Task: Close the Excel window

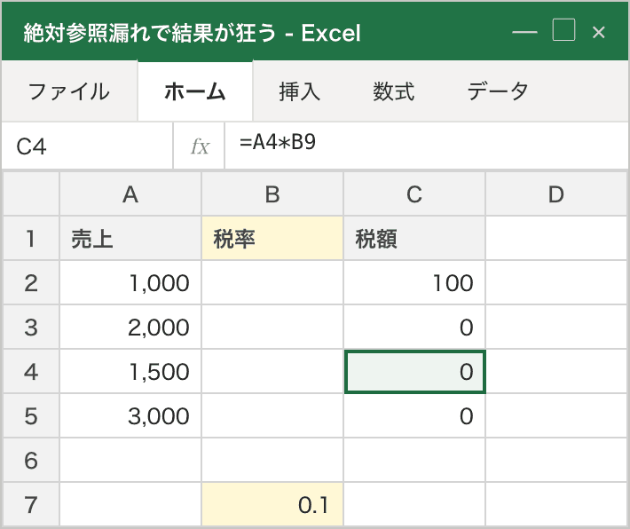Action: click(599, 32)
